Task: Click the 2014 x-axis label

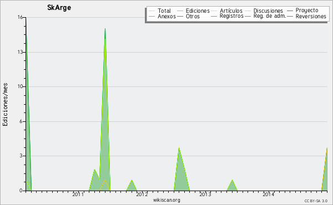Action: (x=269, y=194)
